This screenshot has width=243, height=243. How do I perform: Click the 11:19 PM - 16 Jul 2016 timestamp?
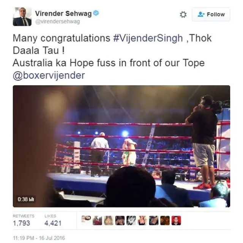(39, 238)
